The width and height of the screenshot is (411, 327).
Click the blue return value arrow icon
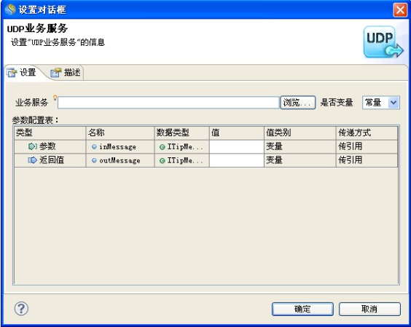click(x=33, y=160)
